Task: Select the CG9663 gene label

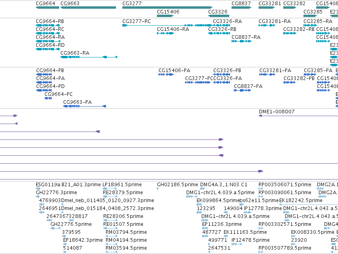Action: 70,4
